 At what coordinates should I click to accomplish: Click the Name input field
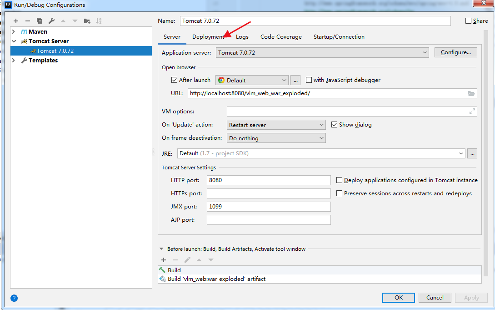point(315,21)
